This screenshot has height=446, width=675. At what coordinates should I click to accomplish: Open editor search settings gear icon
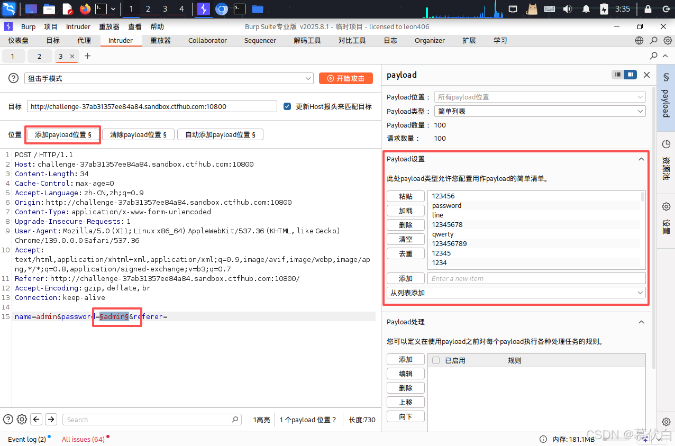[22, 420]
